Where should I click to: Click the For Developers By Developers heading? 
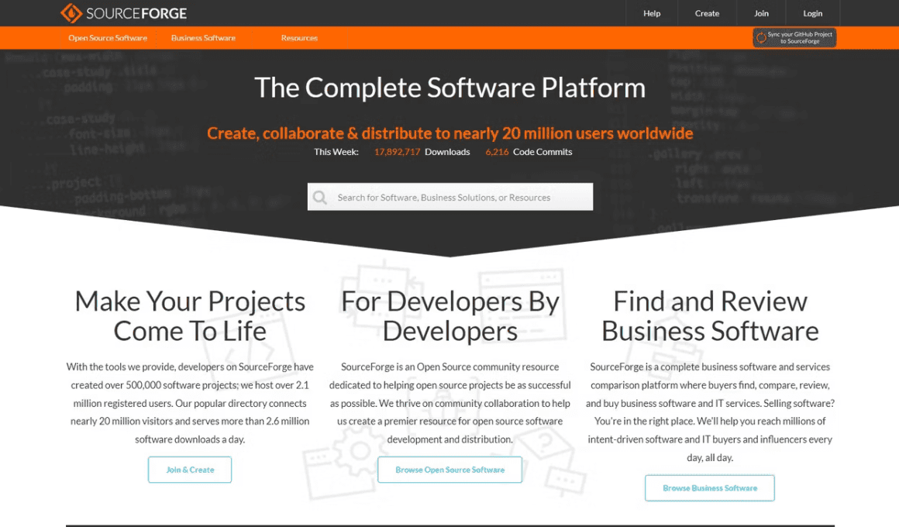tap(450, 316)
